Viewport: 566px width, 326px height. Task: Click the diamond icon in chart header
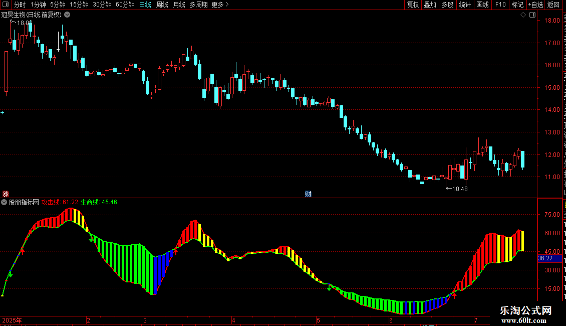(x=523, y=15)
